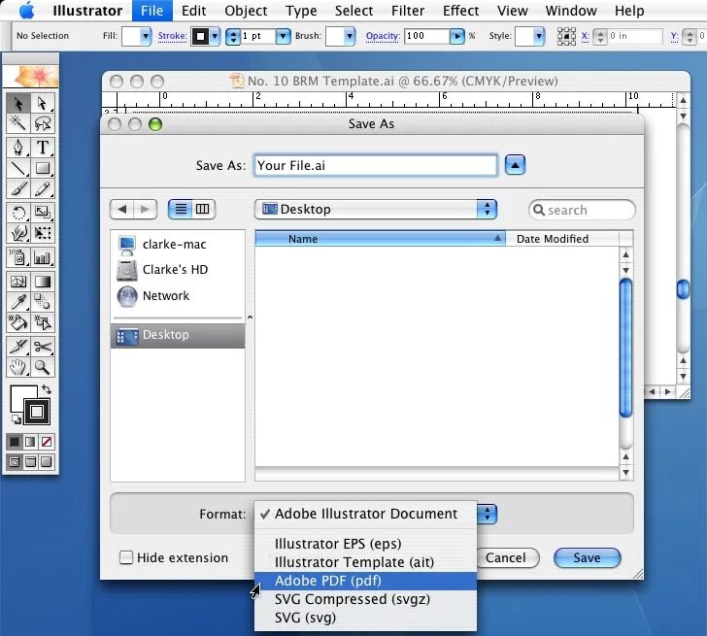Set paint mode to Gradient
This screenshot has width=707, height=636.
coord(30,442)
